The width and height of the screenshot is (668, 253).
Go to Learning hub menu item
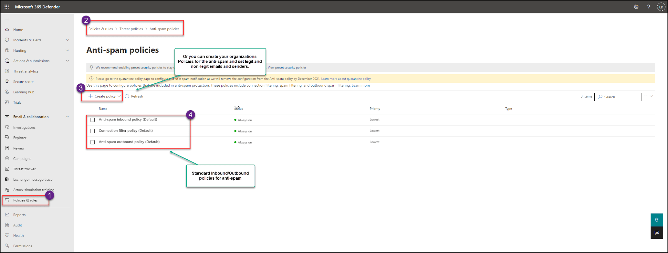pos(24,92)
